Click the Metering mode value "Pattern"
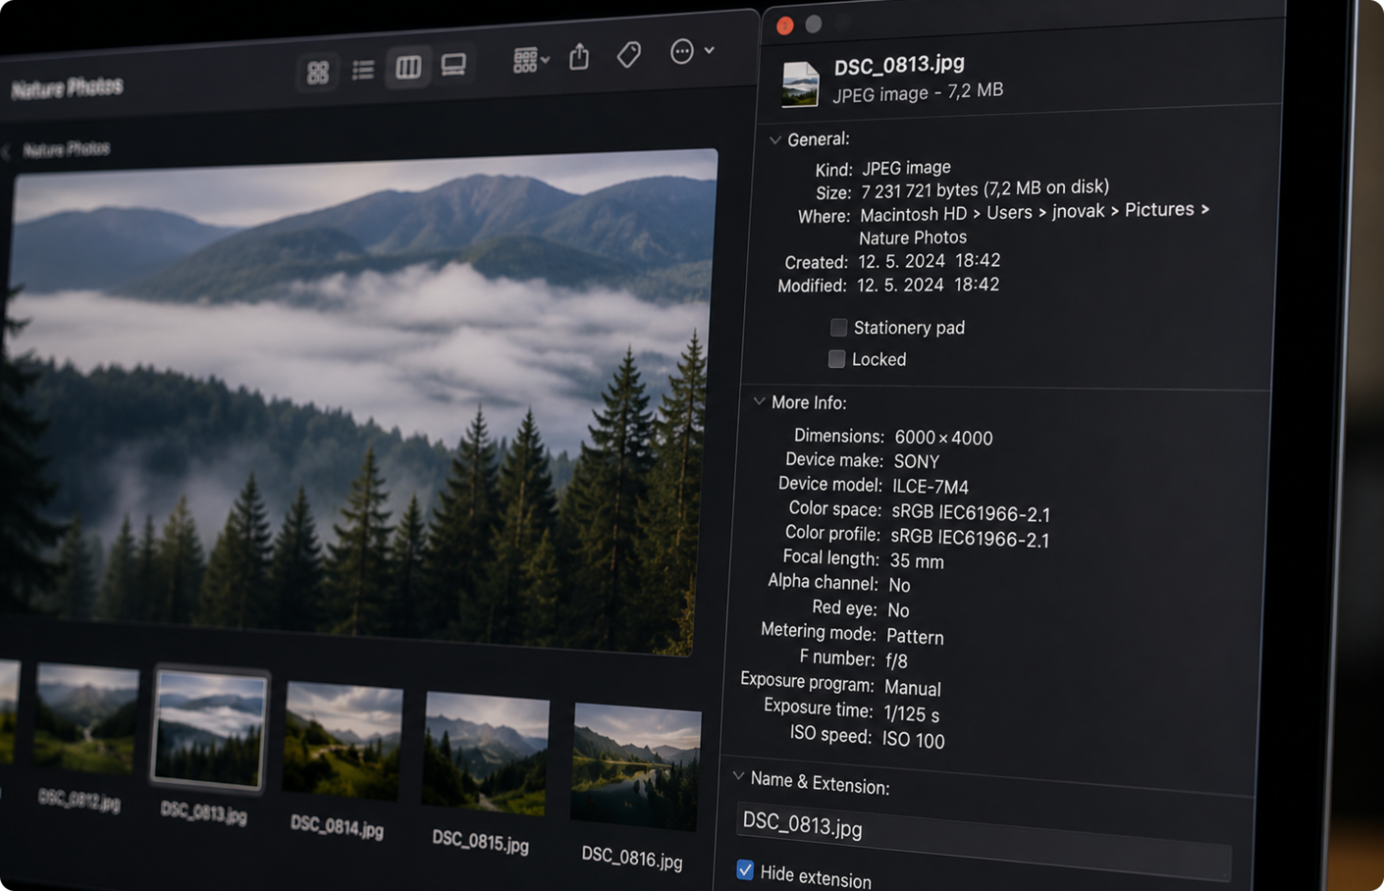The width and height of the screenshot is (1384, 891). pos(915,637)
